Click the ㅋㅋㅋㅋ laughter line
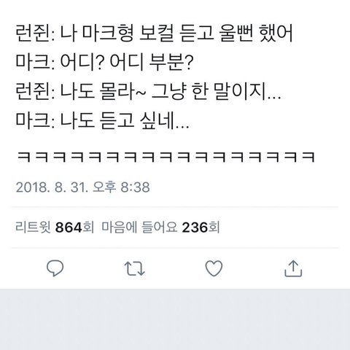Screen dimensions: 350x350 pos(166,157)
